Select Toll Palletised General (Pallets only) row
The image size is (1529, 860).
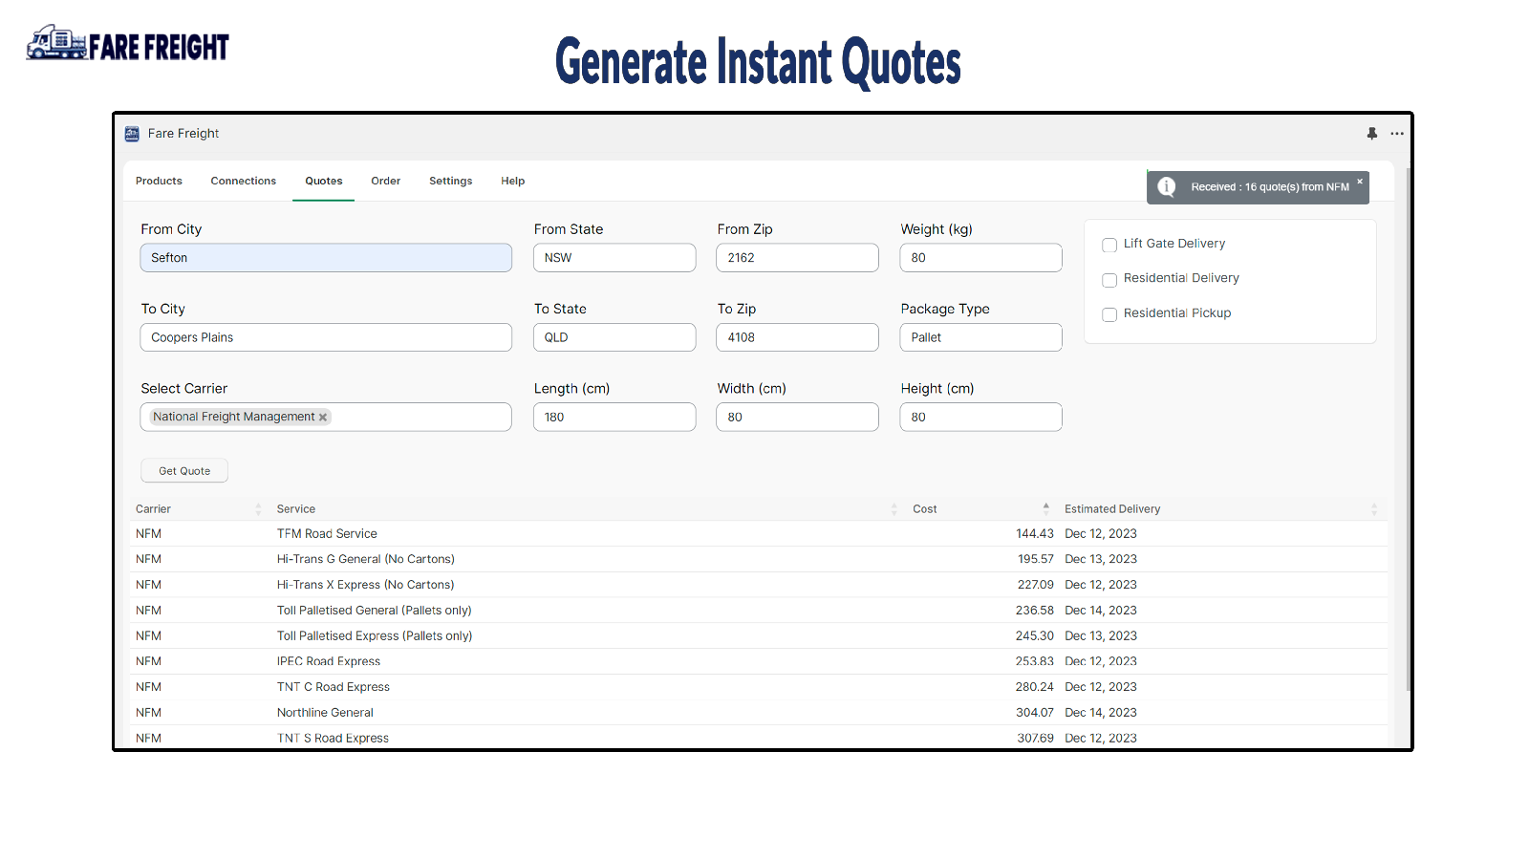[x=759, y=611]
